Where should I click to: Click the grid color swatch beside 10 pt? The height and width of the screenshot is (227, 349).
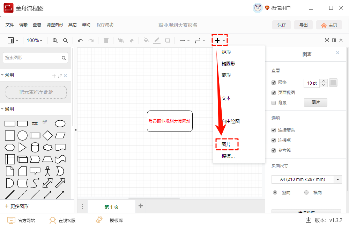pyautogui.click(x=333, y=82)
